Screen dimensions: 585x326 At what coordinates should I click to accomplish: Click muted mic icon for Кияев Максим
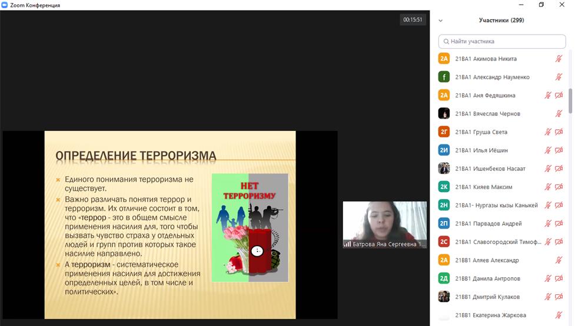(x=548, y=187)
